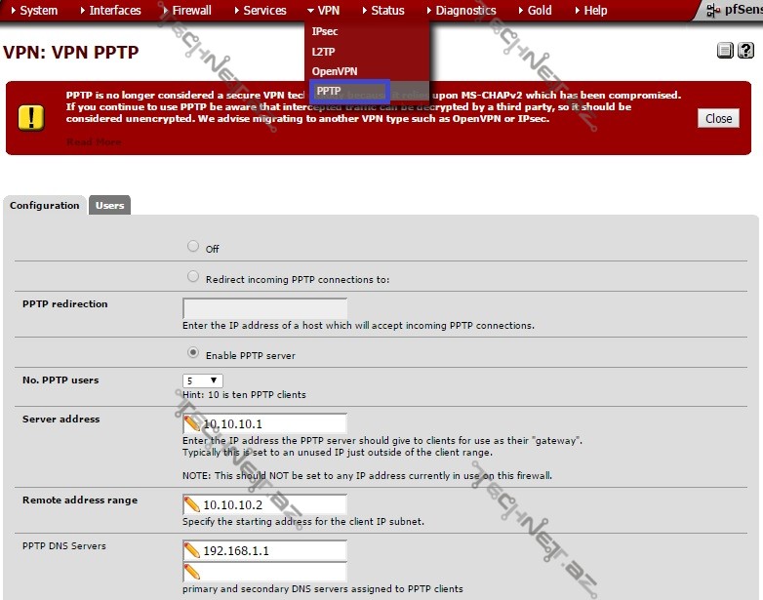This screenshot has height=600, width=763.
Task: Open the No. PPTP users dropdown
Action: (203, 380)
